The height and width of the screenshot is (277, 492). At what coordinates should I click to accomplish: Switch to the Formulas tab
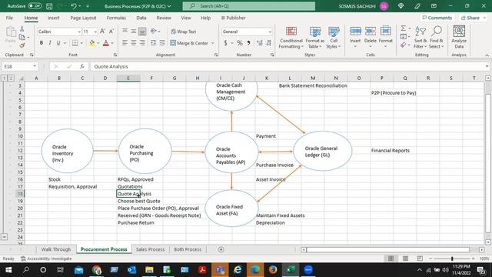[116, 18]
